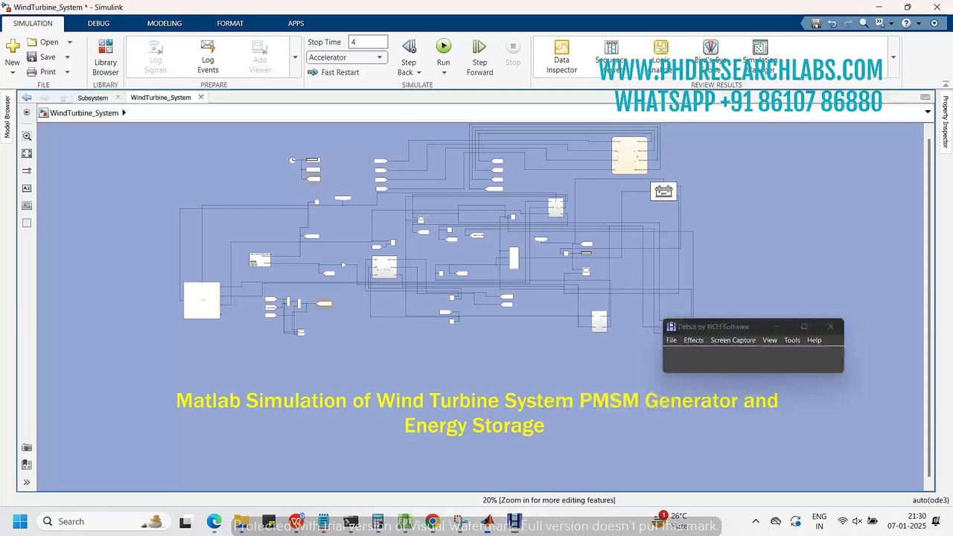Open Tools menu in Debut window
This screenshot has height=536, width=953.
pos(792,340)
